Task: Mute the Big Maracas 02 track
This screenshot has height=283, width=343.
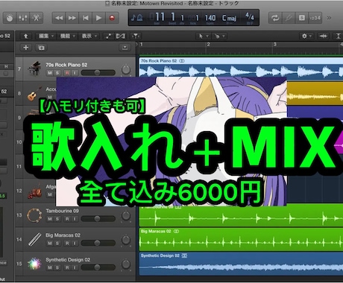Action: [50, 244]
